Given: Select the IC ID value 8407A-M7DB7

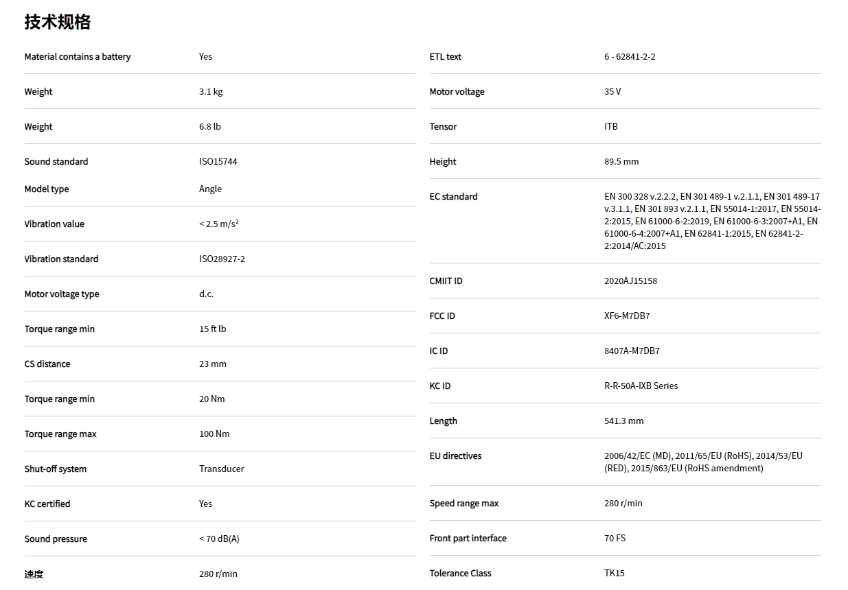Looking at the screenshot, I should (632, 351).
